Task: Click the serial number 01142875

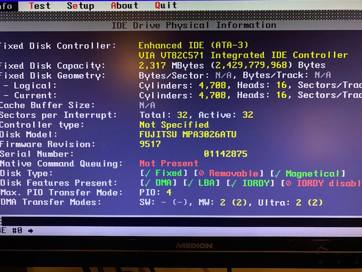Action: pyautogui.click(x=225, y=154)
